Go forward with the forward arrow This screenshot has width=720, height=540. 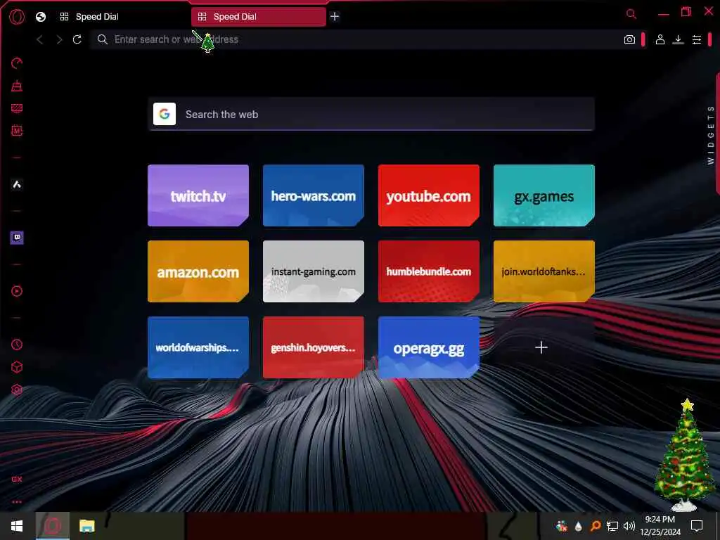tap(59, 39)
